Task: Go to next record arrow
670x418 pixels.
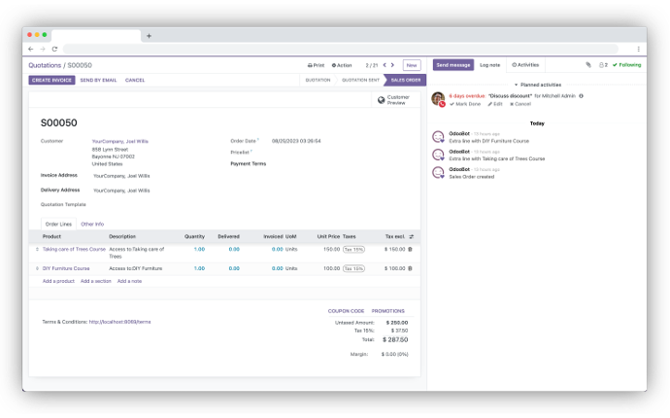Action: coord(391,65)
